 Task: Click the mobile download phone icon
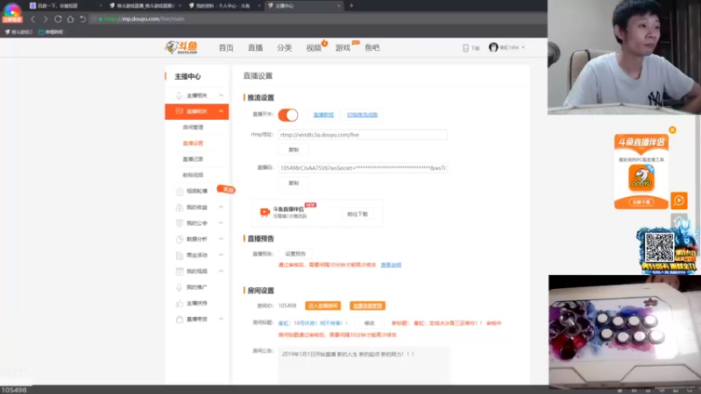tap(465, 48)
